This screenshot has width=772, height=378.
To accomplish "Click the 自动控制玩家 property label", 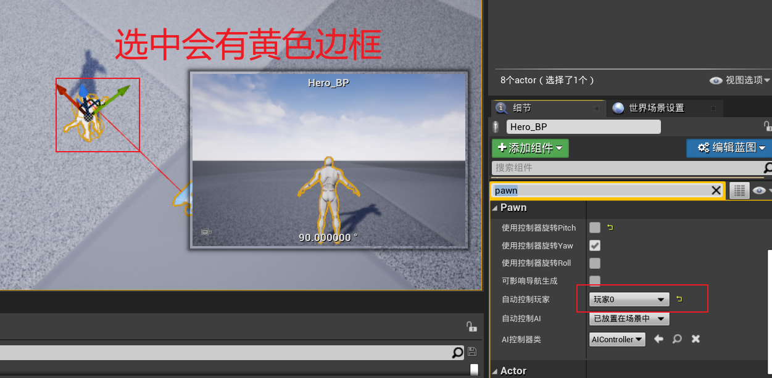I will point(526,299).
